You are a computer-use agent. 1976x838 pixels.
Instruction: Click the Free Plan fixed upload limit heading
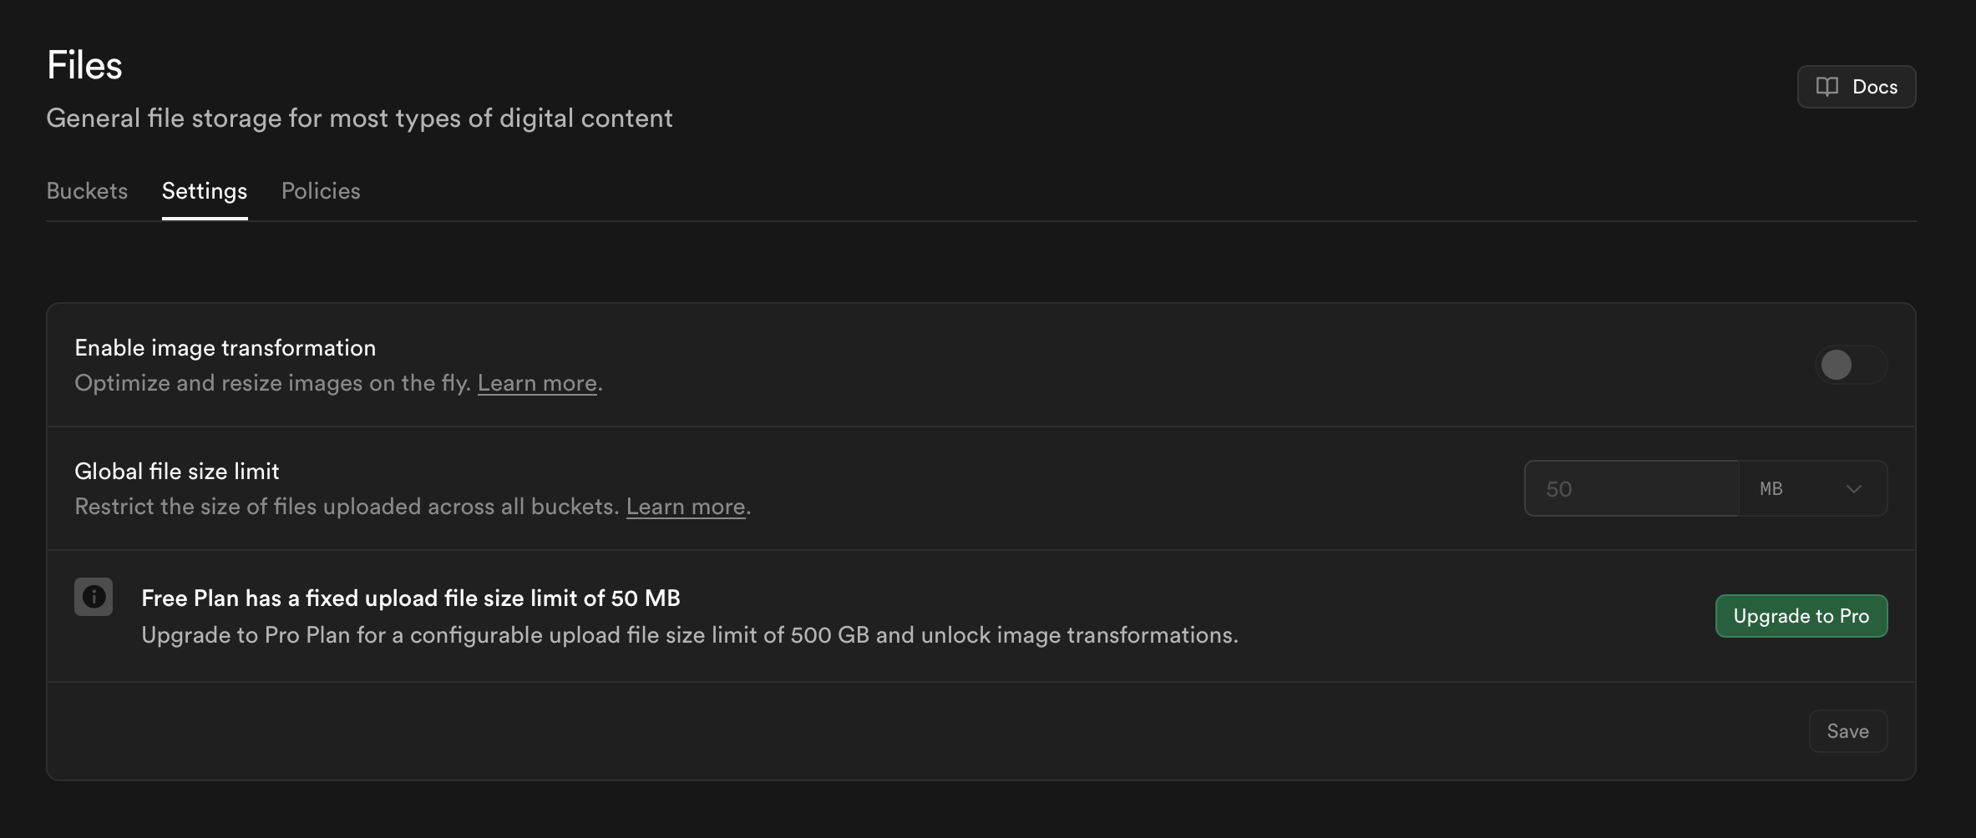click(411, 598)
